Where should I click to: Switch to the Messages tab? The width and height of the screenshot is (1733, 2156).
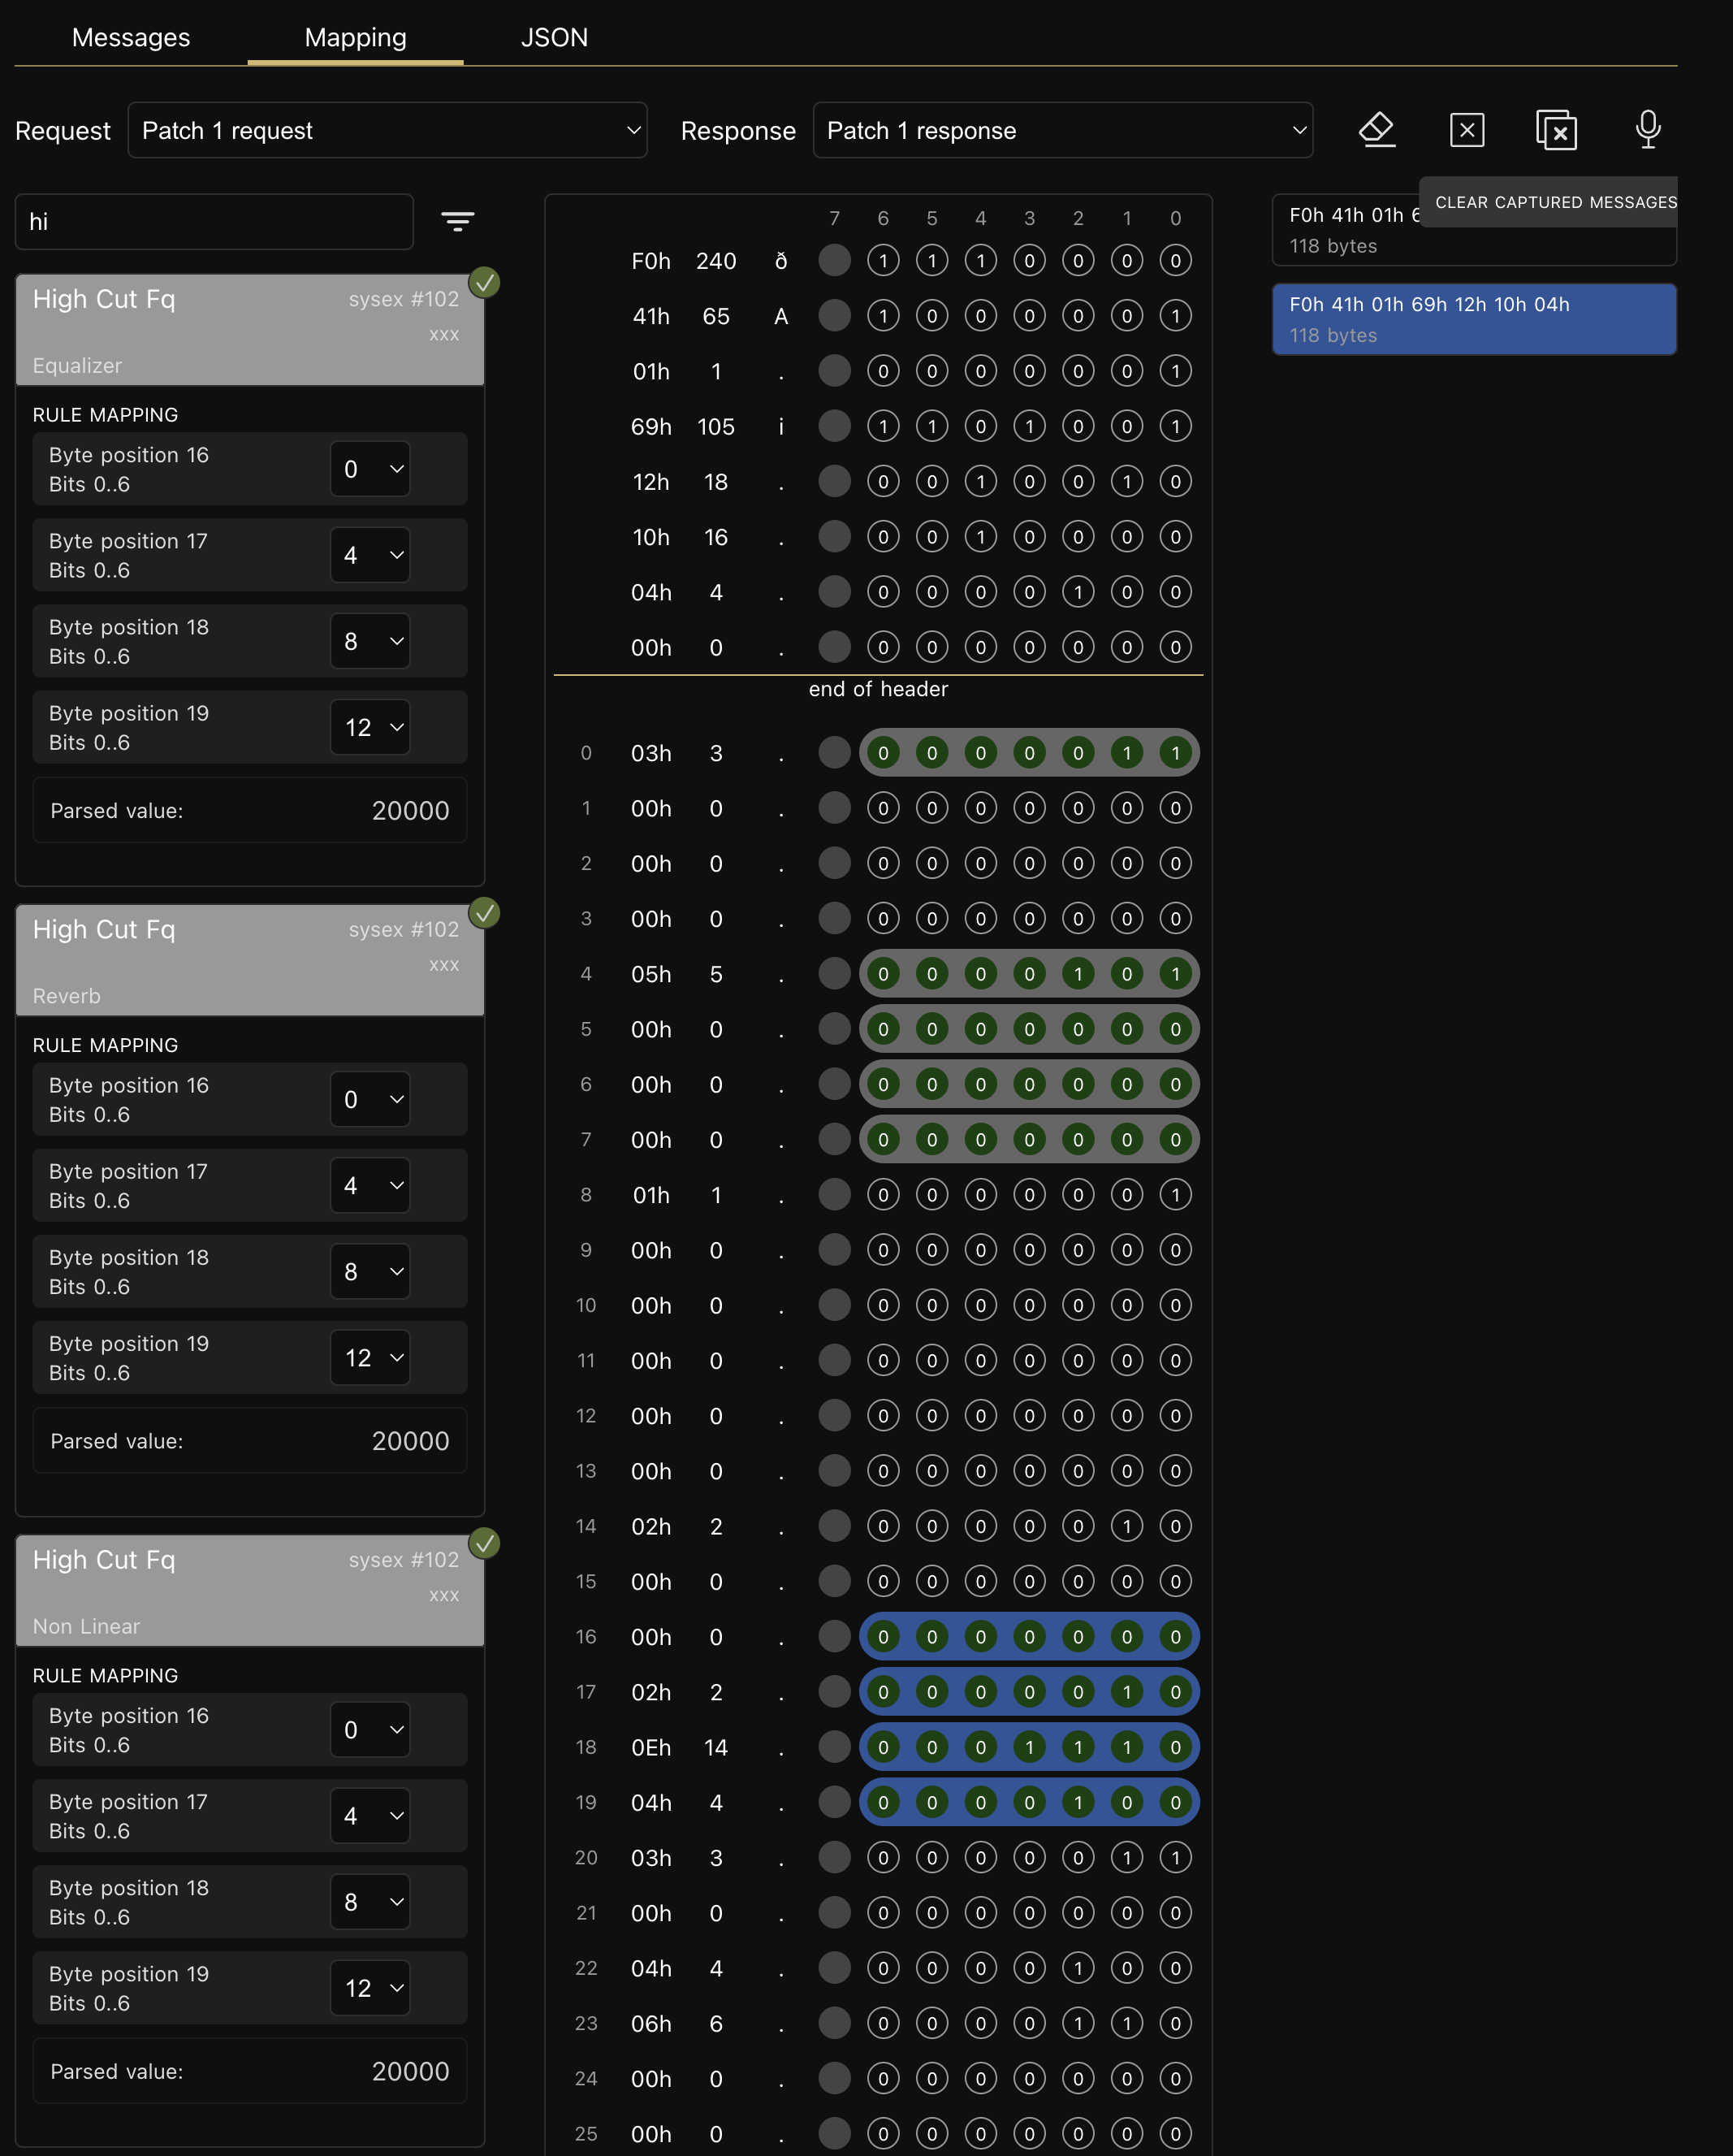131,38
